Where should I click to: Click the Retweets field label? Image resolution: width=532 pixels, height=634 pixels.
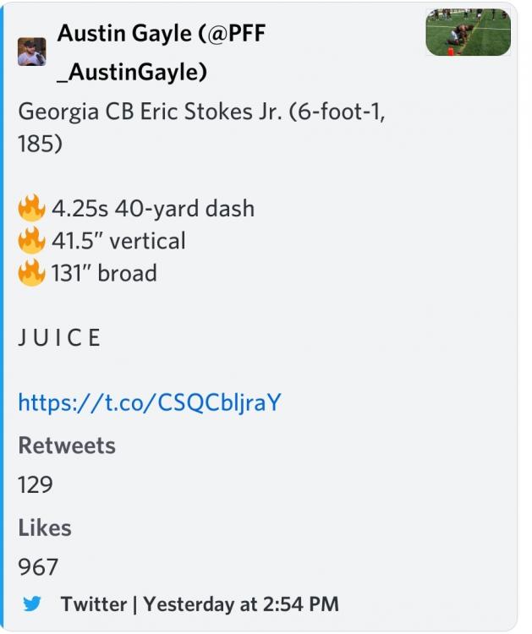pos(67,445)
